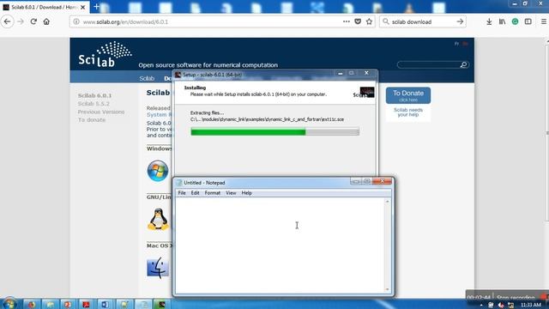549x309 pixels.
Task: Click the Linux penguin download icon
Action: click(158, 220)
